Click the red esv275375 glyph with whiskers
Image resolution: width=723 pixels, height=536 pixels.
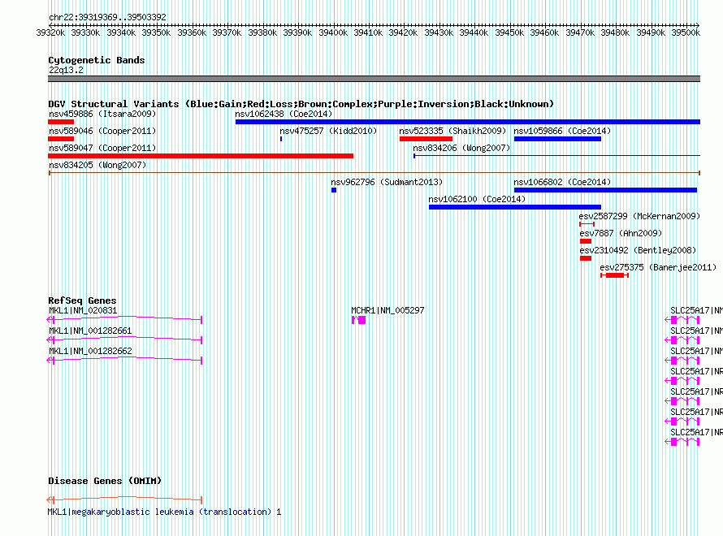(615, 275)
